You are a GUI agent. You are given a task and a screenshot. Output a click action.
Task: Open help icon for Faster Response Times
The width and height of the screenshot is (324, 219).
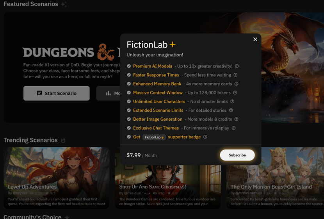pos(235,75)
